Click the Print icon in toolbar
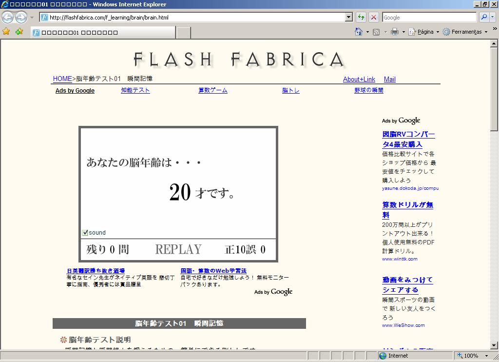The height and width of the screenshot is (362, 499). tap(395, 32)
